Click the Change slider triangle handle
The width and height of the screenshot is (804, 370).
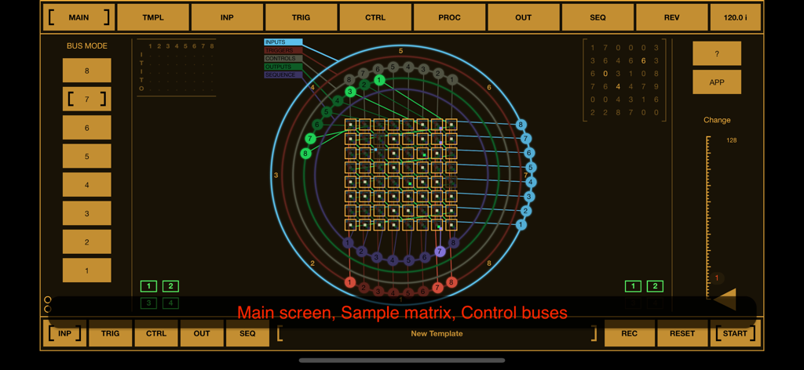pyautogui.click(x=725, y=299)
